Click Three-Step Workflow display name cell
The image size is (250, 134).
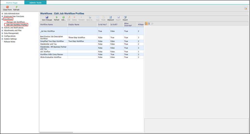pyautogui.click(x=83, y=38)
